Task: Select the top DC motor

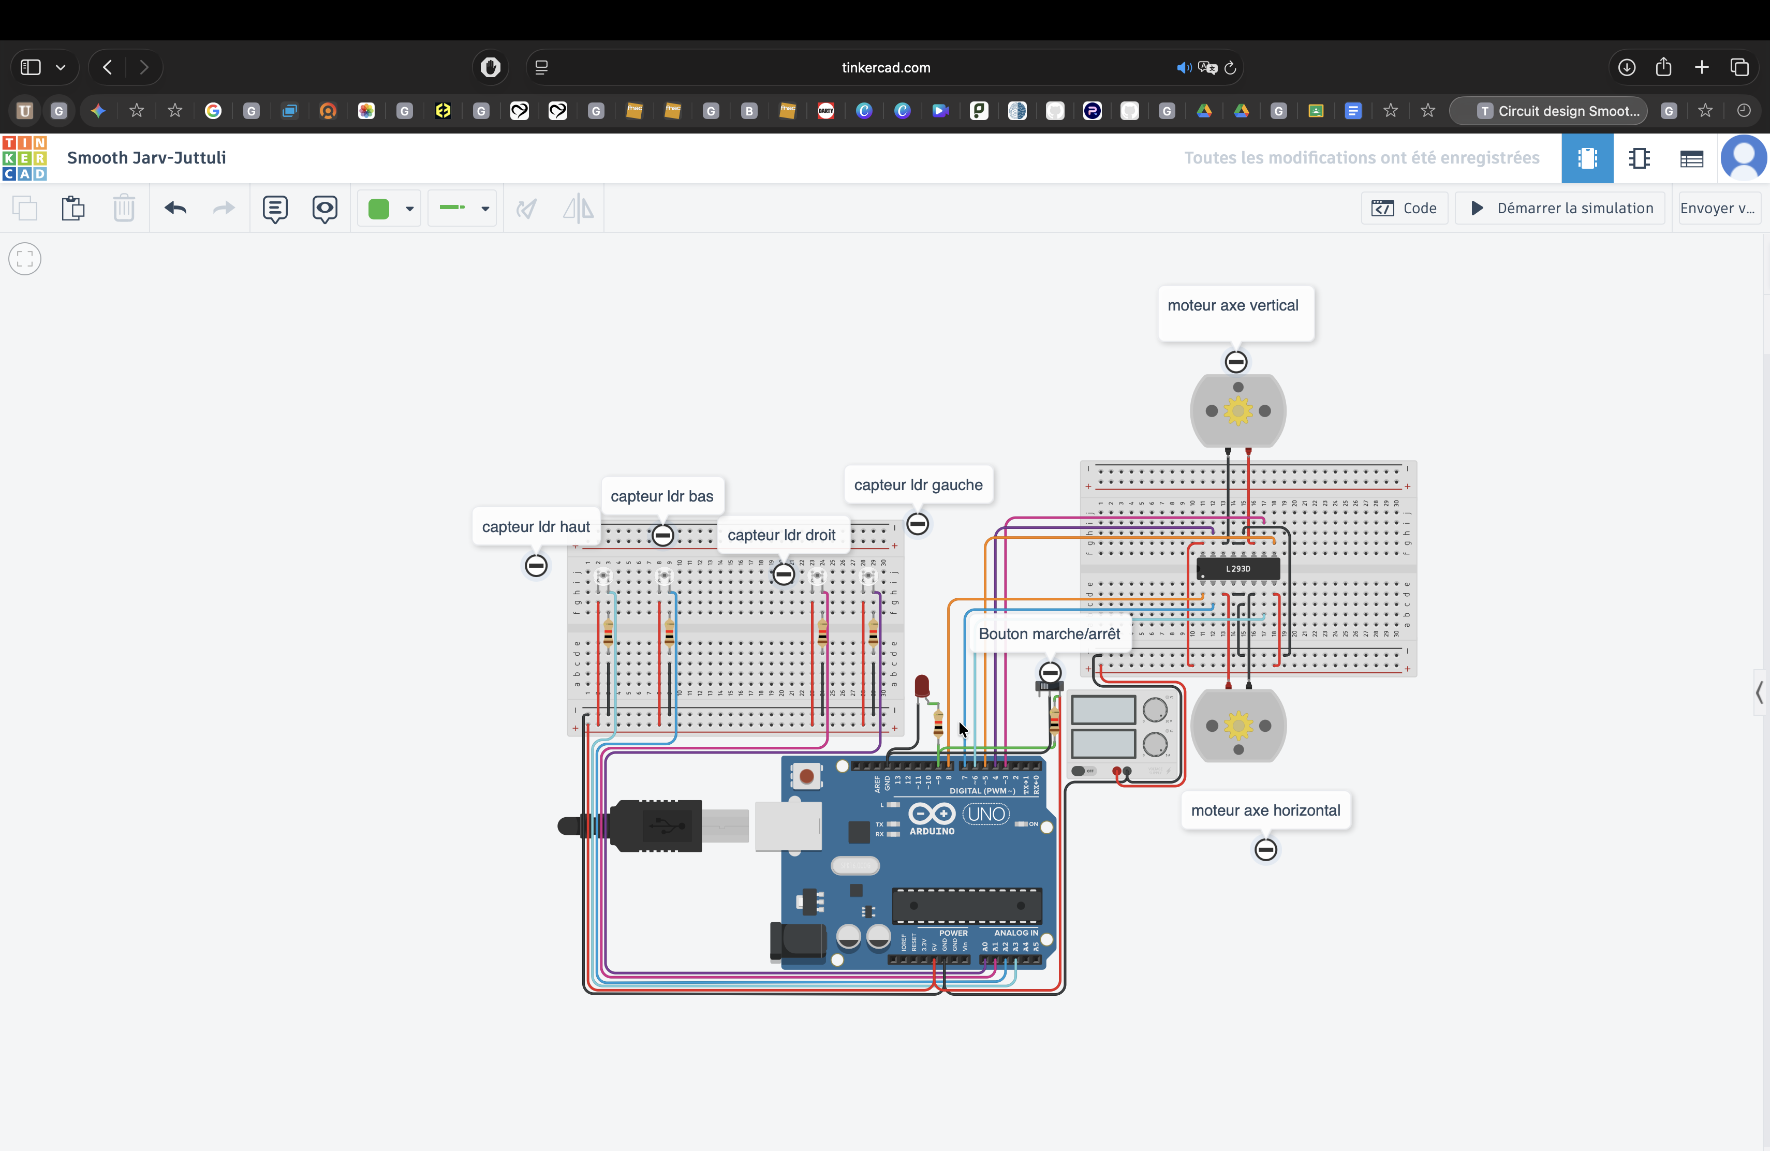Action: 1238,410
